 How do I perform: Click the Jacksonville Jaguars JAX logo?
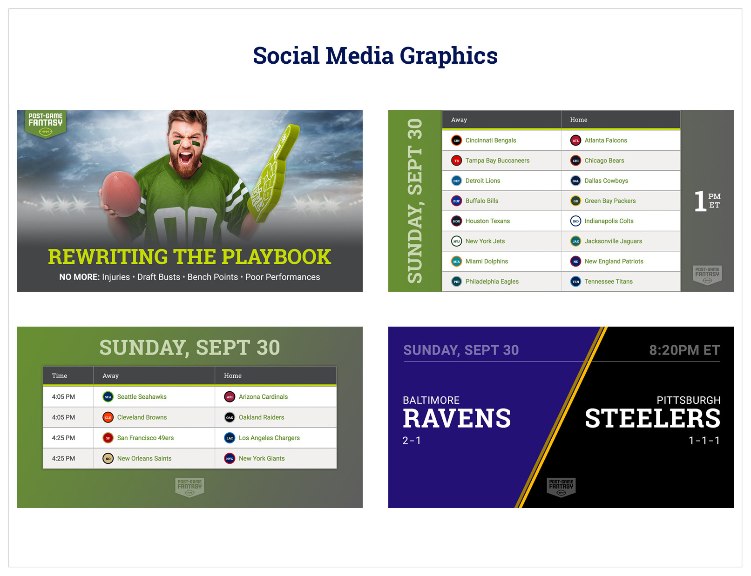[575, 241]
